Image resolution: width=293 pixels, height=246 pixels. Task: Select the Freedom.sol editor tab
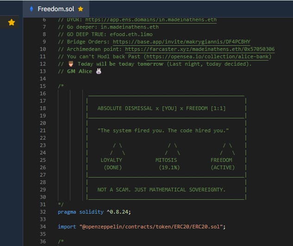tap(56, 9)
